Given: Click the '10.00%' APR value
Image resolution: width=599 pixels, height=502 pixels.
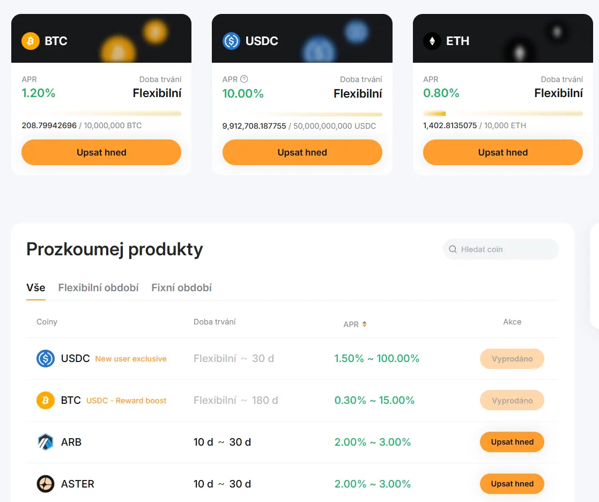Looking at the screenshot, I should (x=243, y=93).
